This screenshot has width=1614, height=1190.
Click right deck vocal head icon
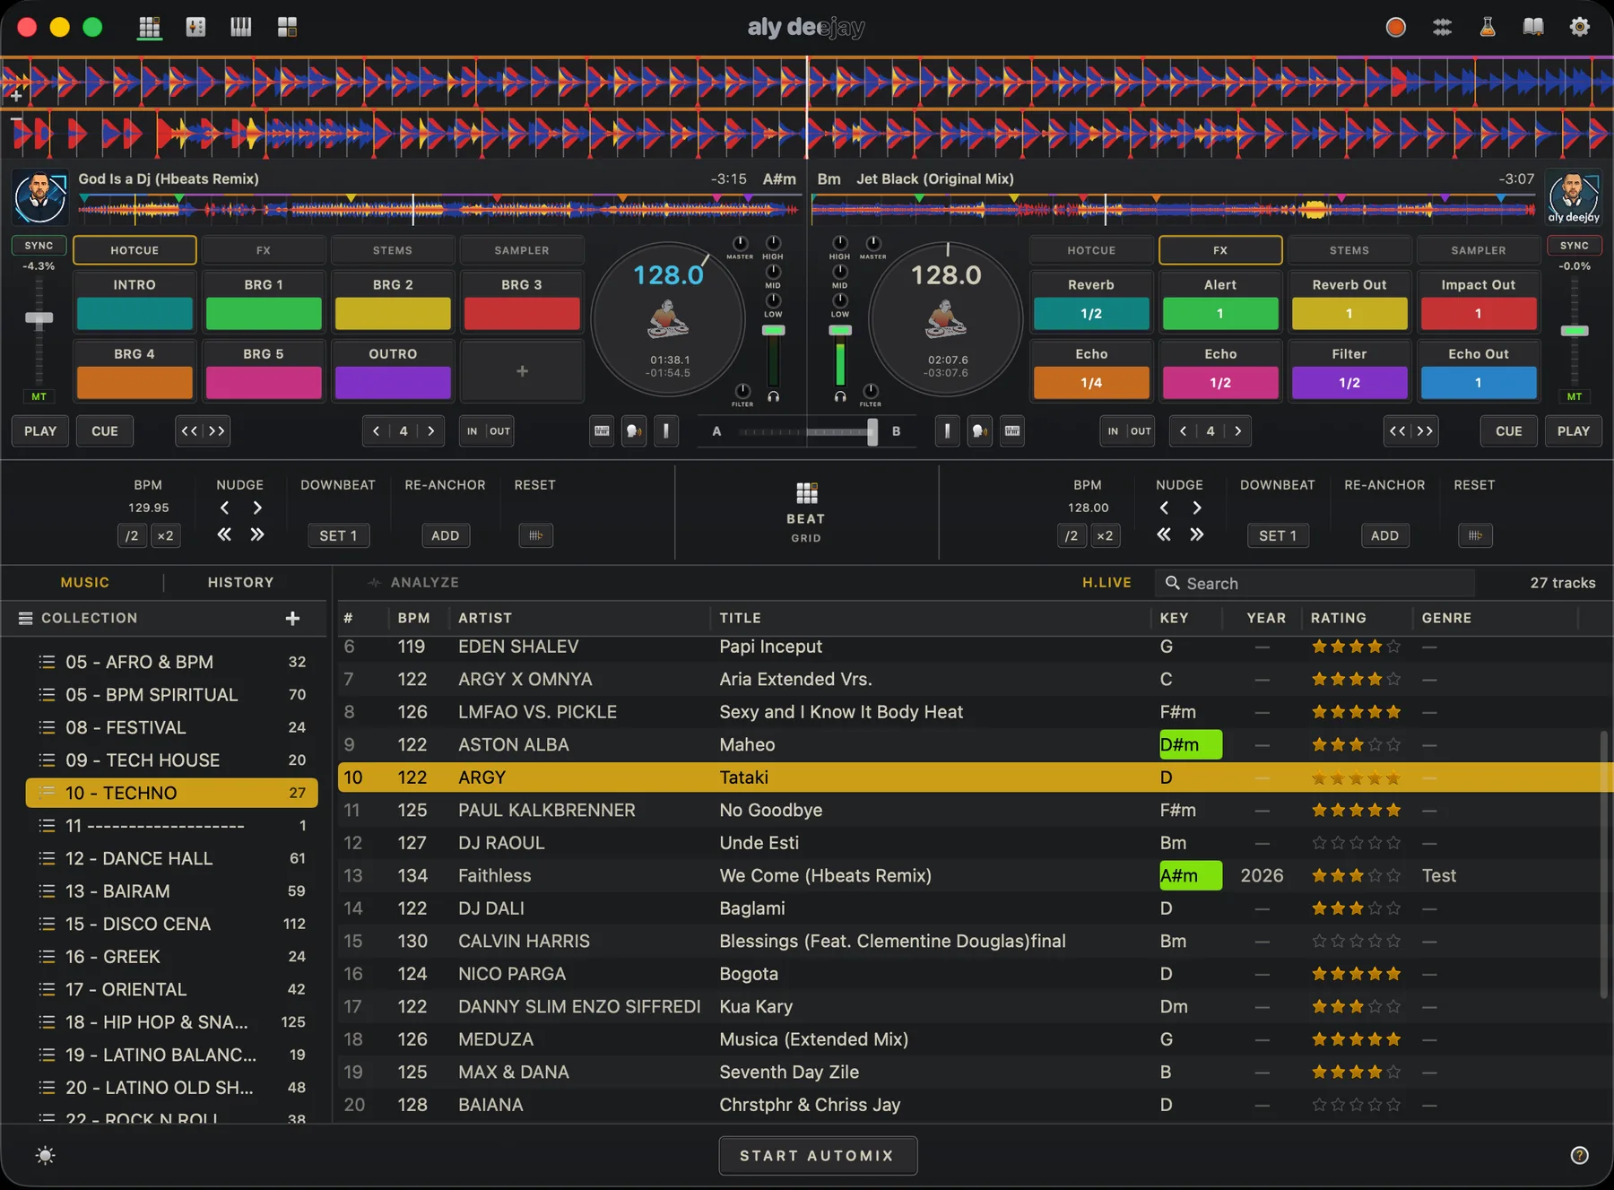click(980, 431)
